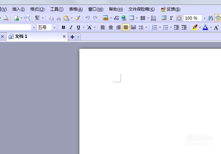The height and width of the screenshot is (154, 221).
Task: Click the distributed alignment icon
Action: click(133, 27)
